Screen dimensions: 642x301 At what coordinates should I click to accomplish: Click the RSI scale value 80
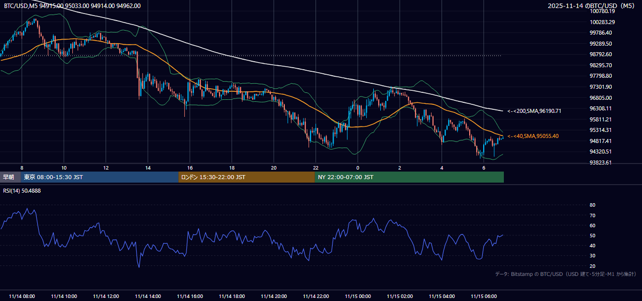[593, 205]
